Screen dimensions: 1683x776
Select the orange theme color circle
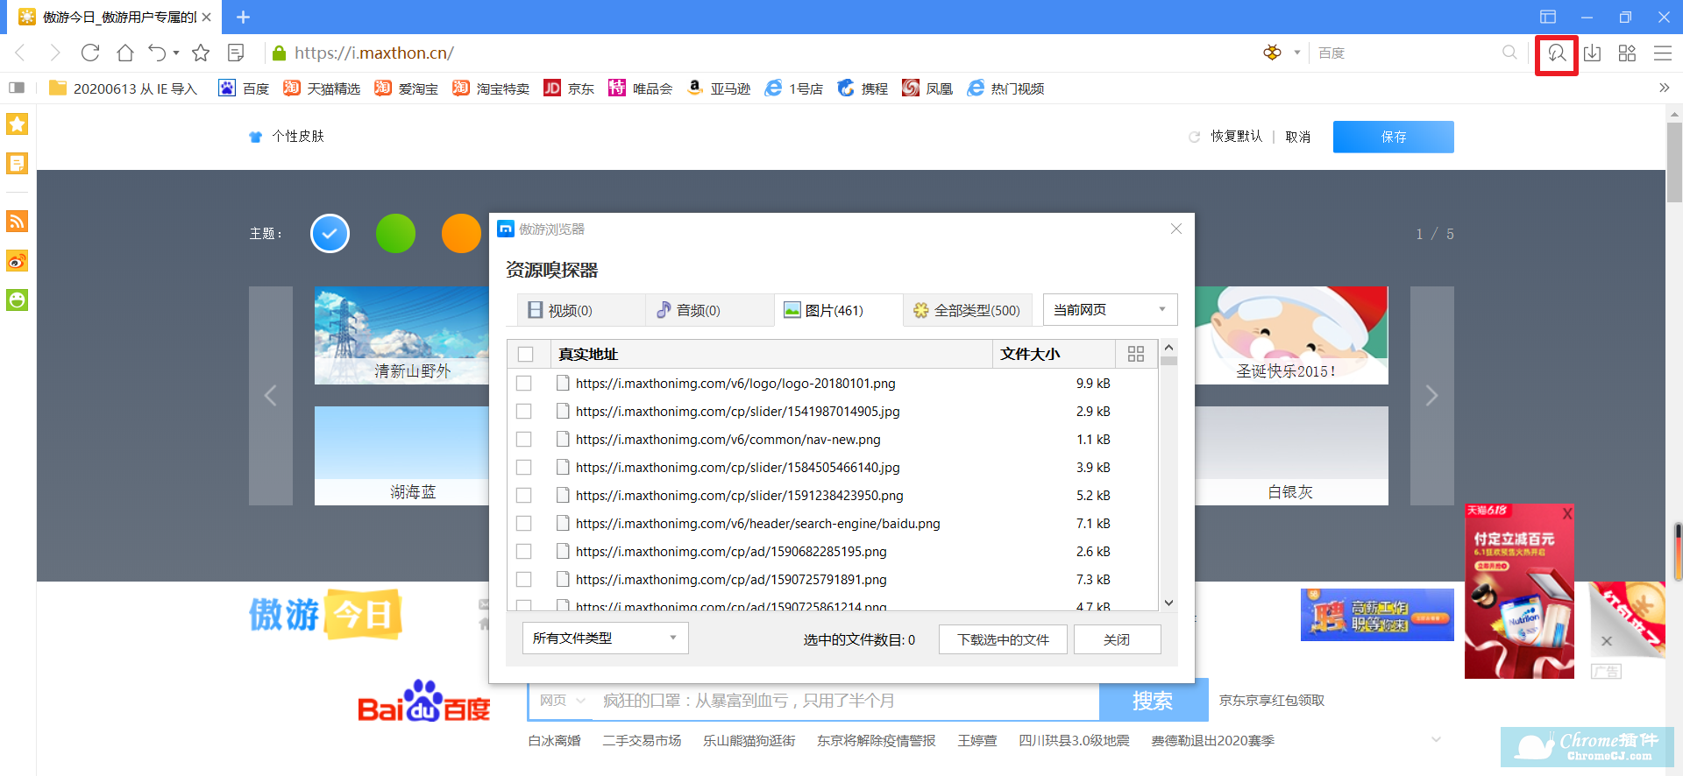click(x=461, y=234)
